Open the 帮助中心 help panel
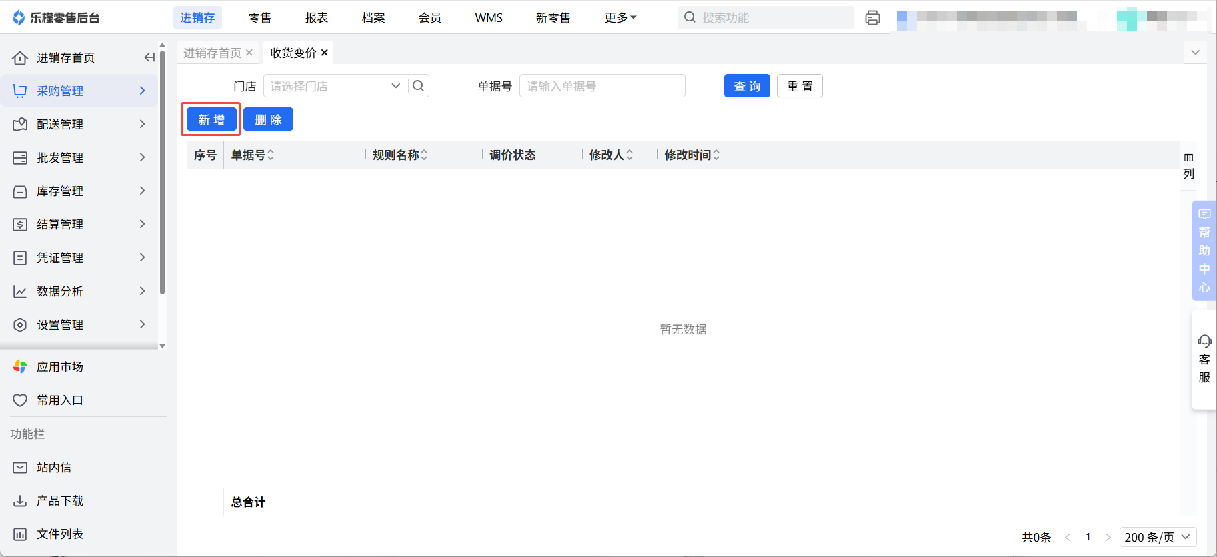 click(x=1204, y=251)
